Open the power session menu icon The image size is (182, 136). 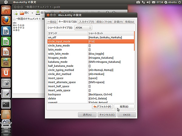(179, 2)
